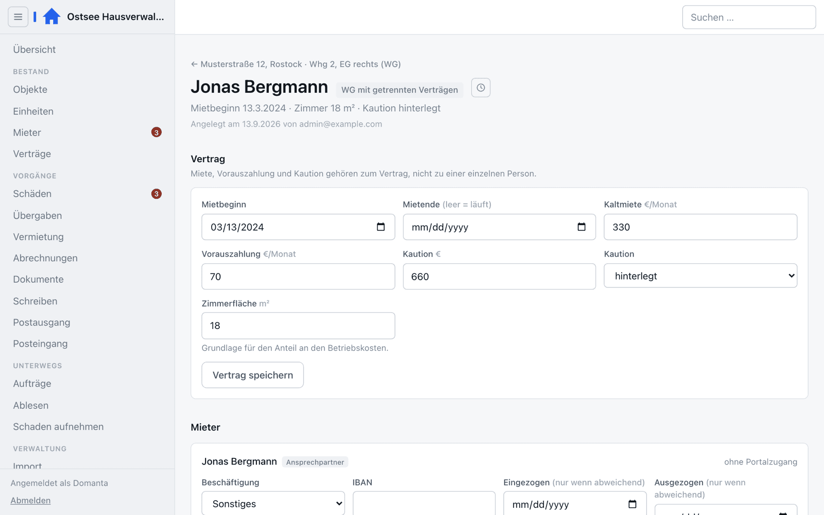
Task: Click the blue house logo
Action: pyautogui.click(x=51, y=16)
